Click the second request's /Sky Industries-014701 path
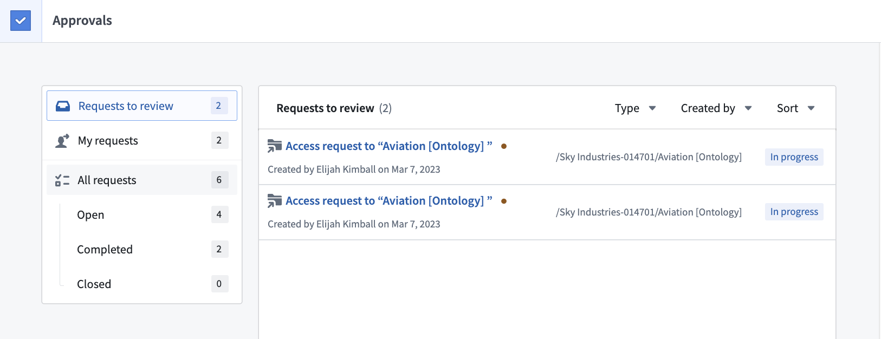The image size is (881, 339). (x=649, y=212)
